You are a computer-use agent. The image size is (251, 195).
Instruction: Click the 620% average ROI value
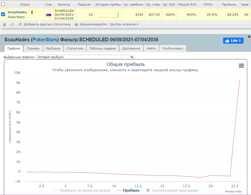(170, 15)
